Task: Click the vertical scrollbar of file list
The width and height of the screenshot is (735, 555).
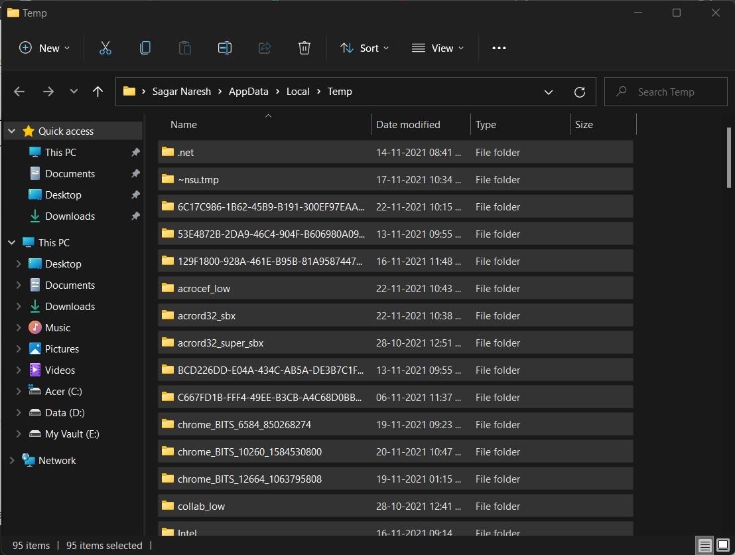Action: [x=728, y=157]
